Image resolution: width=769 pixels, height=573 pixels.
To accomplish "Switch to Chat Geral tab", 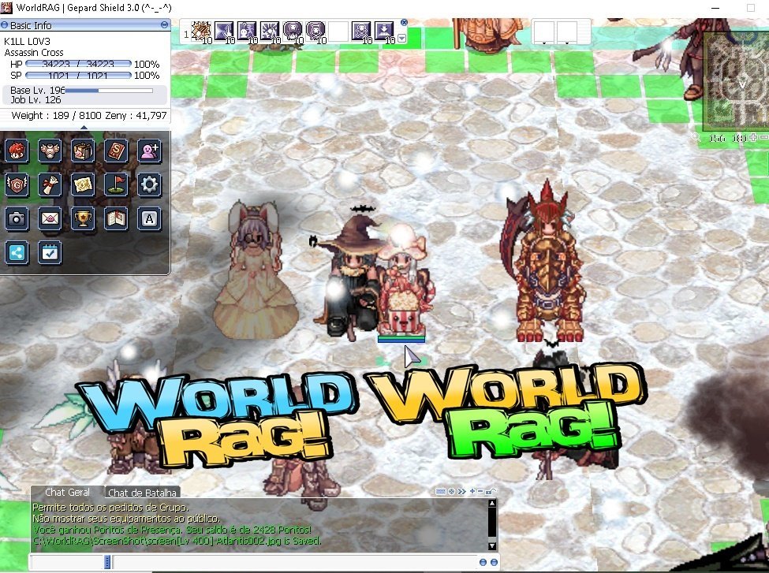I will pos(67,492).
